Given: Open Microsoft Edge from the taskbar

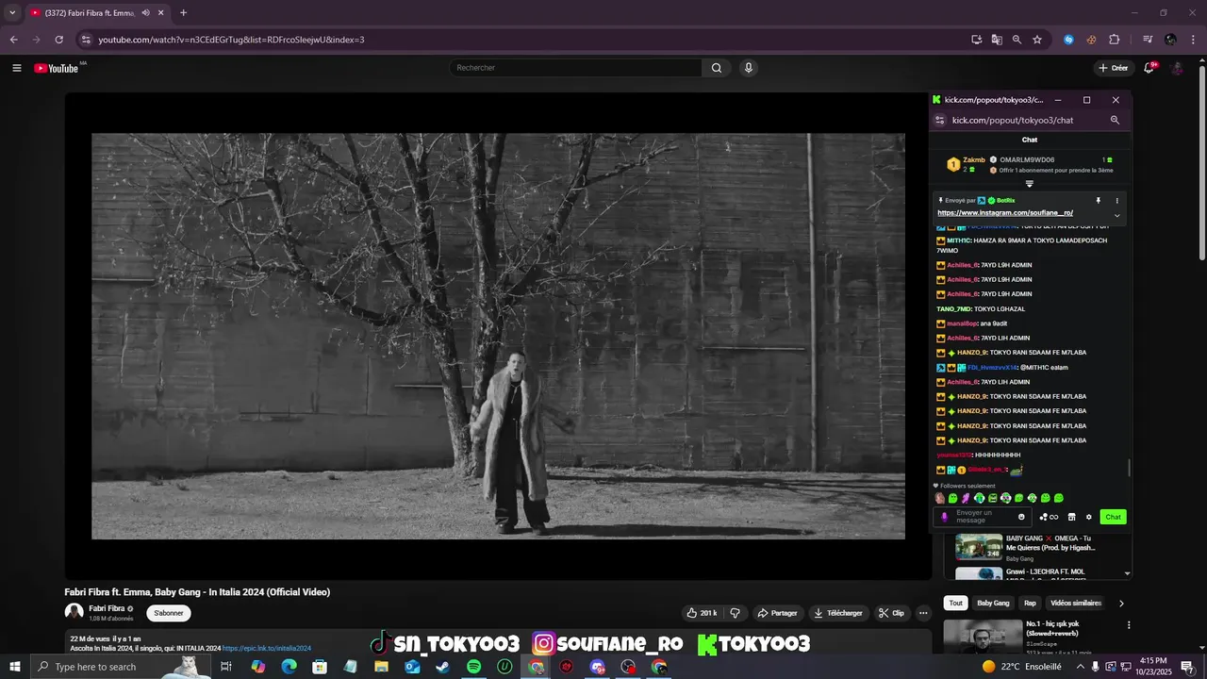Looking at the screenshot, I should coord(289,667).
